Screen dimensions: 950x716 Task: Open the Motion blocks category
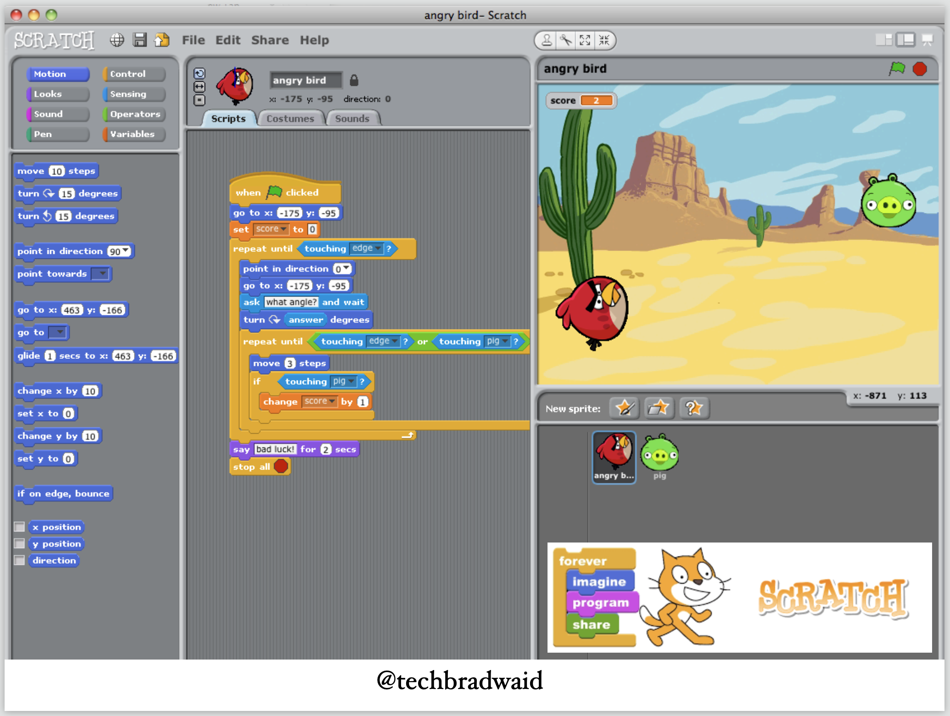pyautogui.click(x=58, y=74)
